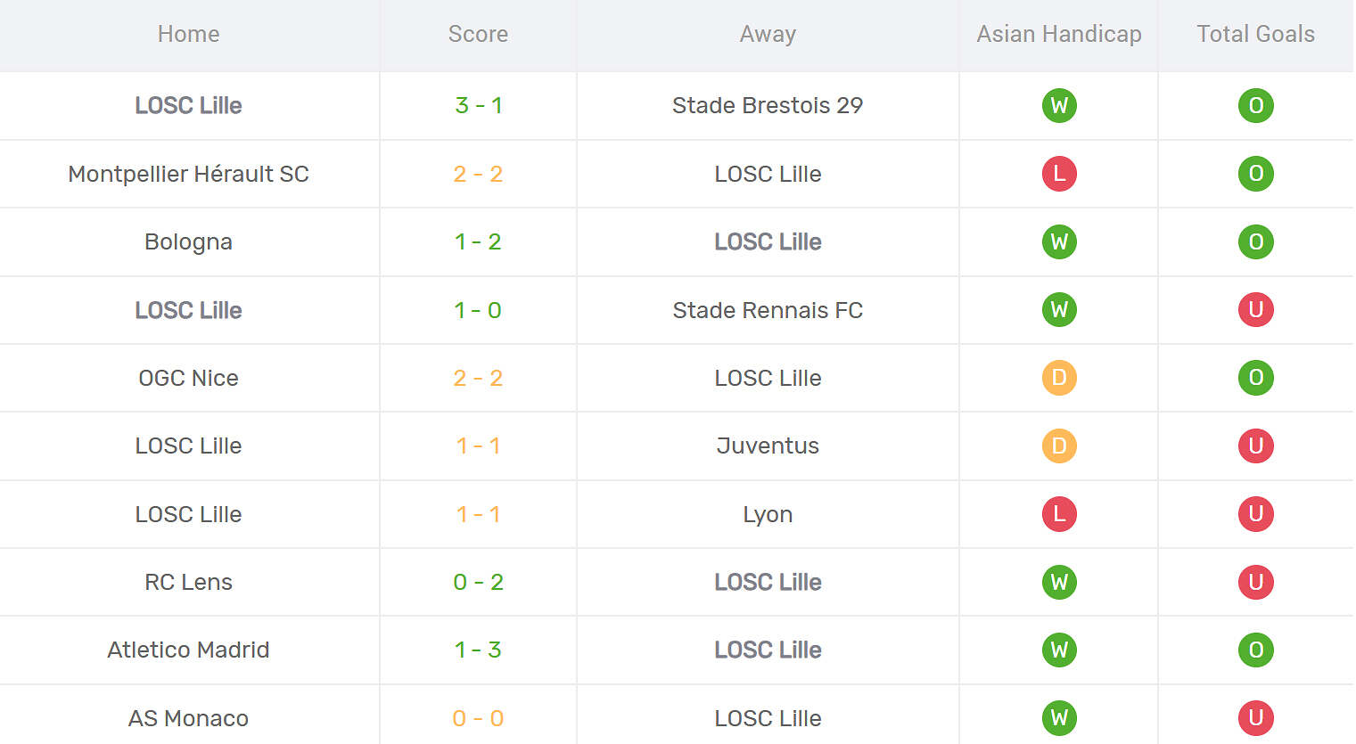This screenshot has width=1356, height=744.
Task: Click the 3 - 1 score for Lille vs Brest
Action: (479, 105)
